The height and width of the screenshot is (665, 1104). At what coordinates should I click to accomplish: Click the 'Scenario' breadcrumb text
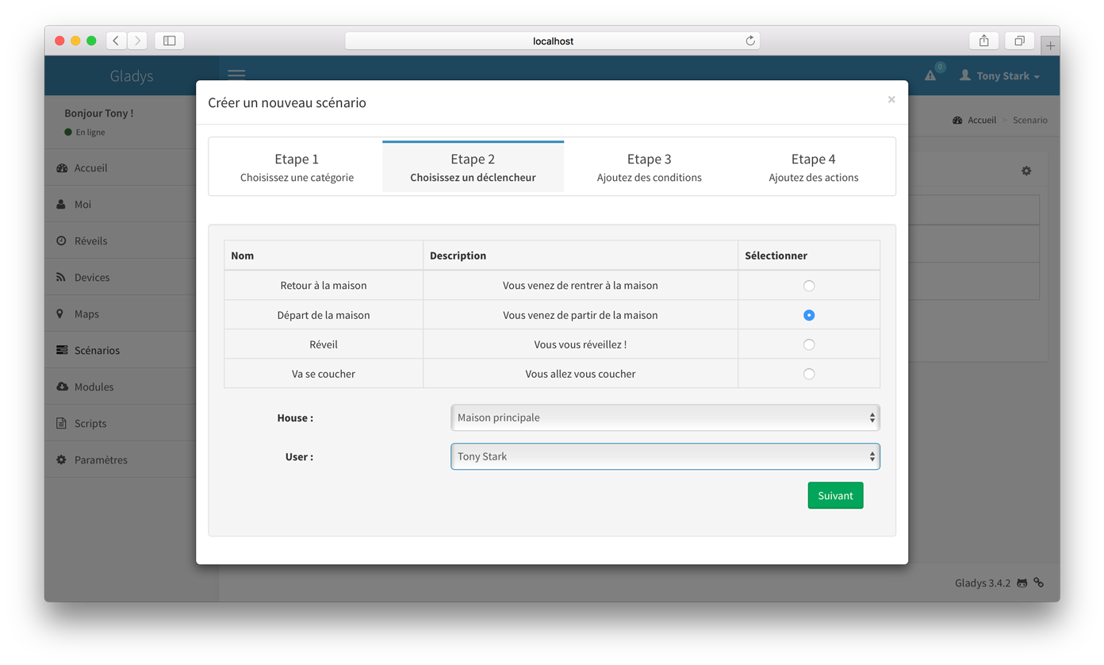1030,121
